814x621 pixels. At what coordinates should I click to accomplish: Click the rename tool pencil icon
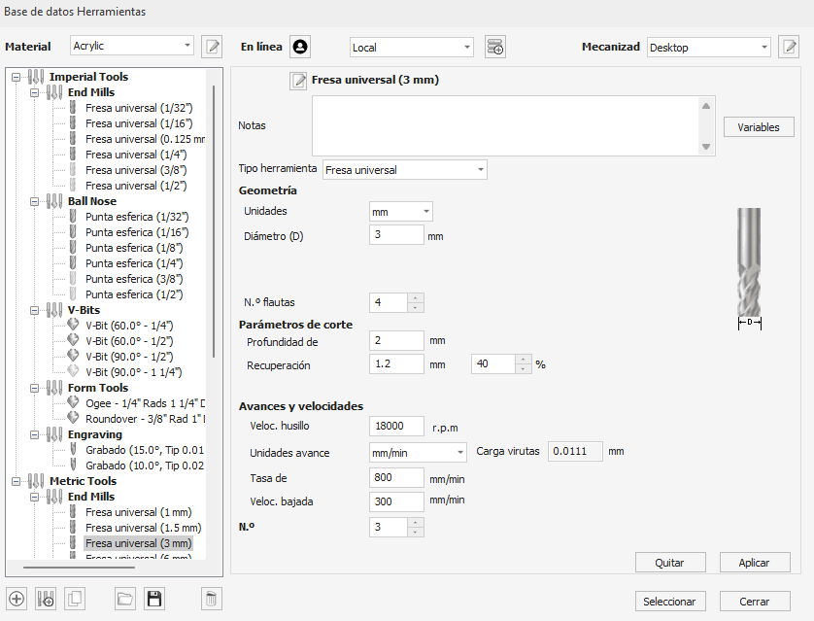coord(298,81)
